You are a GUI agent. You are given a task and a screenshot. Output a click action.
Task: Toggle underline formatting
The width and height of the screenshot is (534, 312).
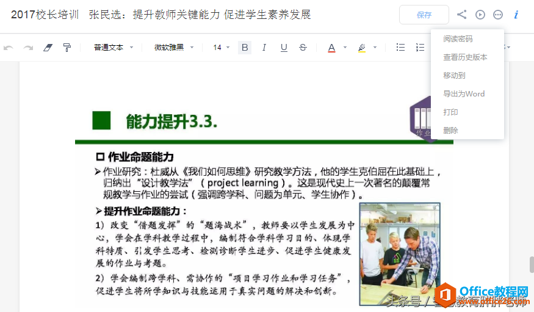pos(284,48)
